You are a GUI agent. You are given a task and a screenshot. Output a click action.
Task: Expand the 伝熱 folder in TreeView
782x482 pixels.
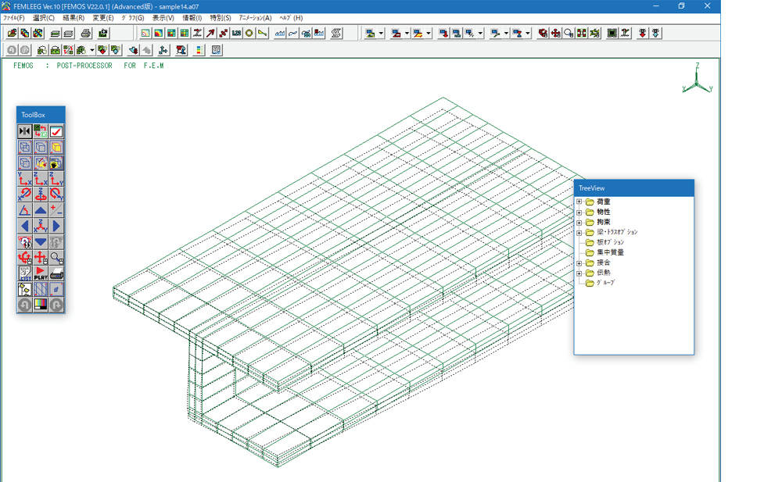579,273
